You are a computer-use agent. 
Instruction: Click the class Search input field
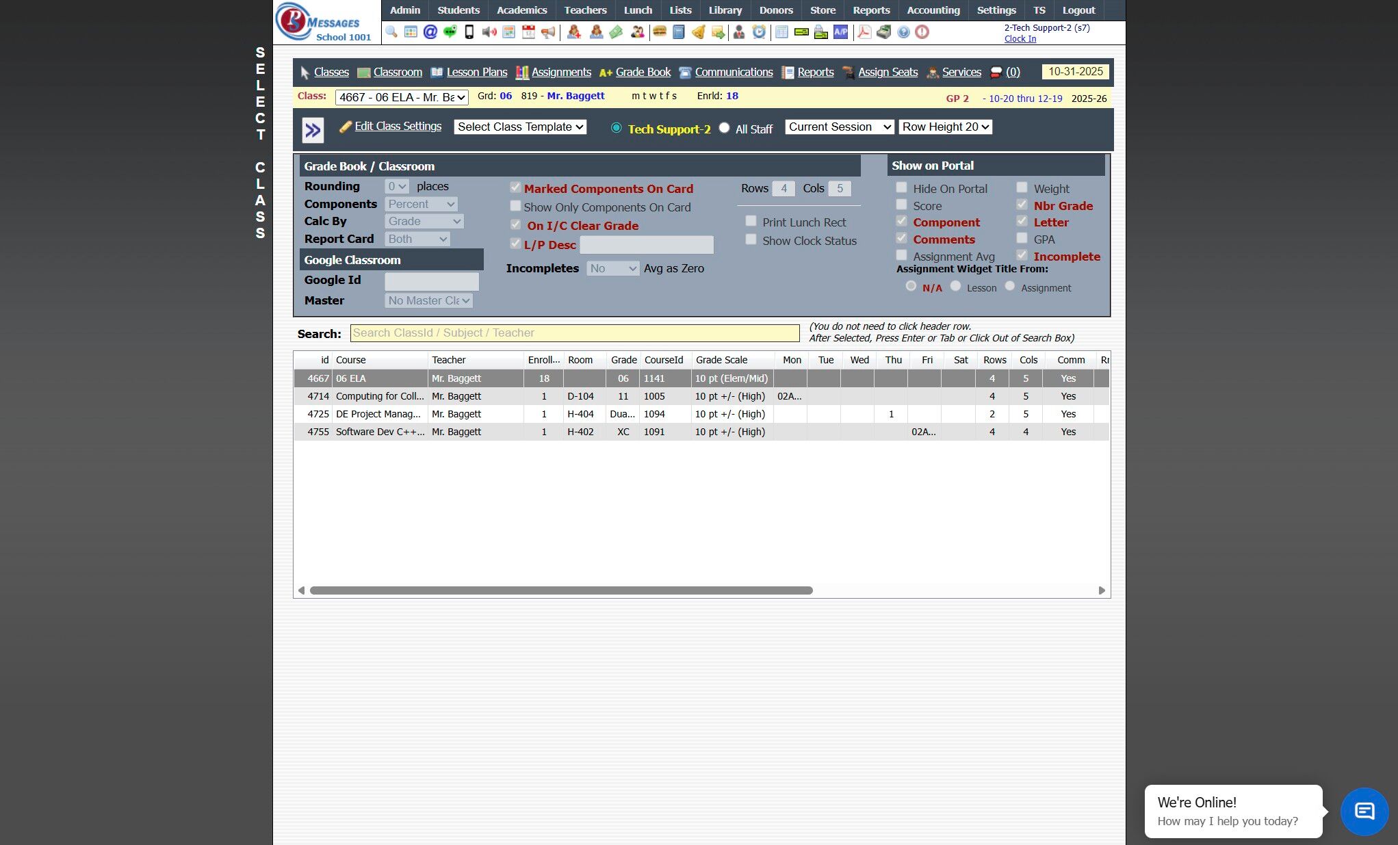(574, 333)
